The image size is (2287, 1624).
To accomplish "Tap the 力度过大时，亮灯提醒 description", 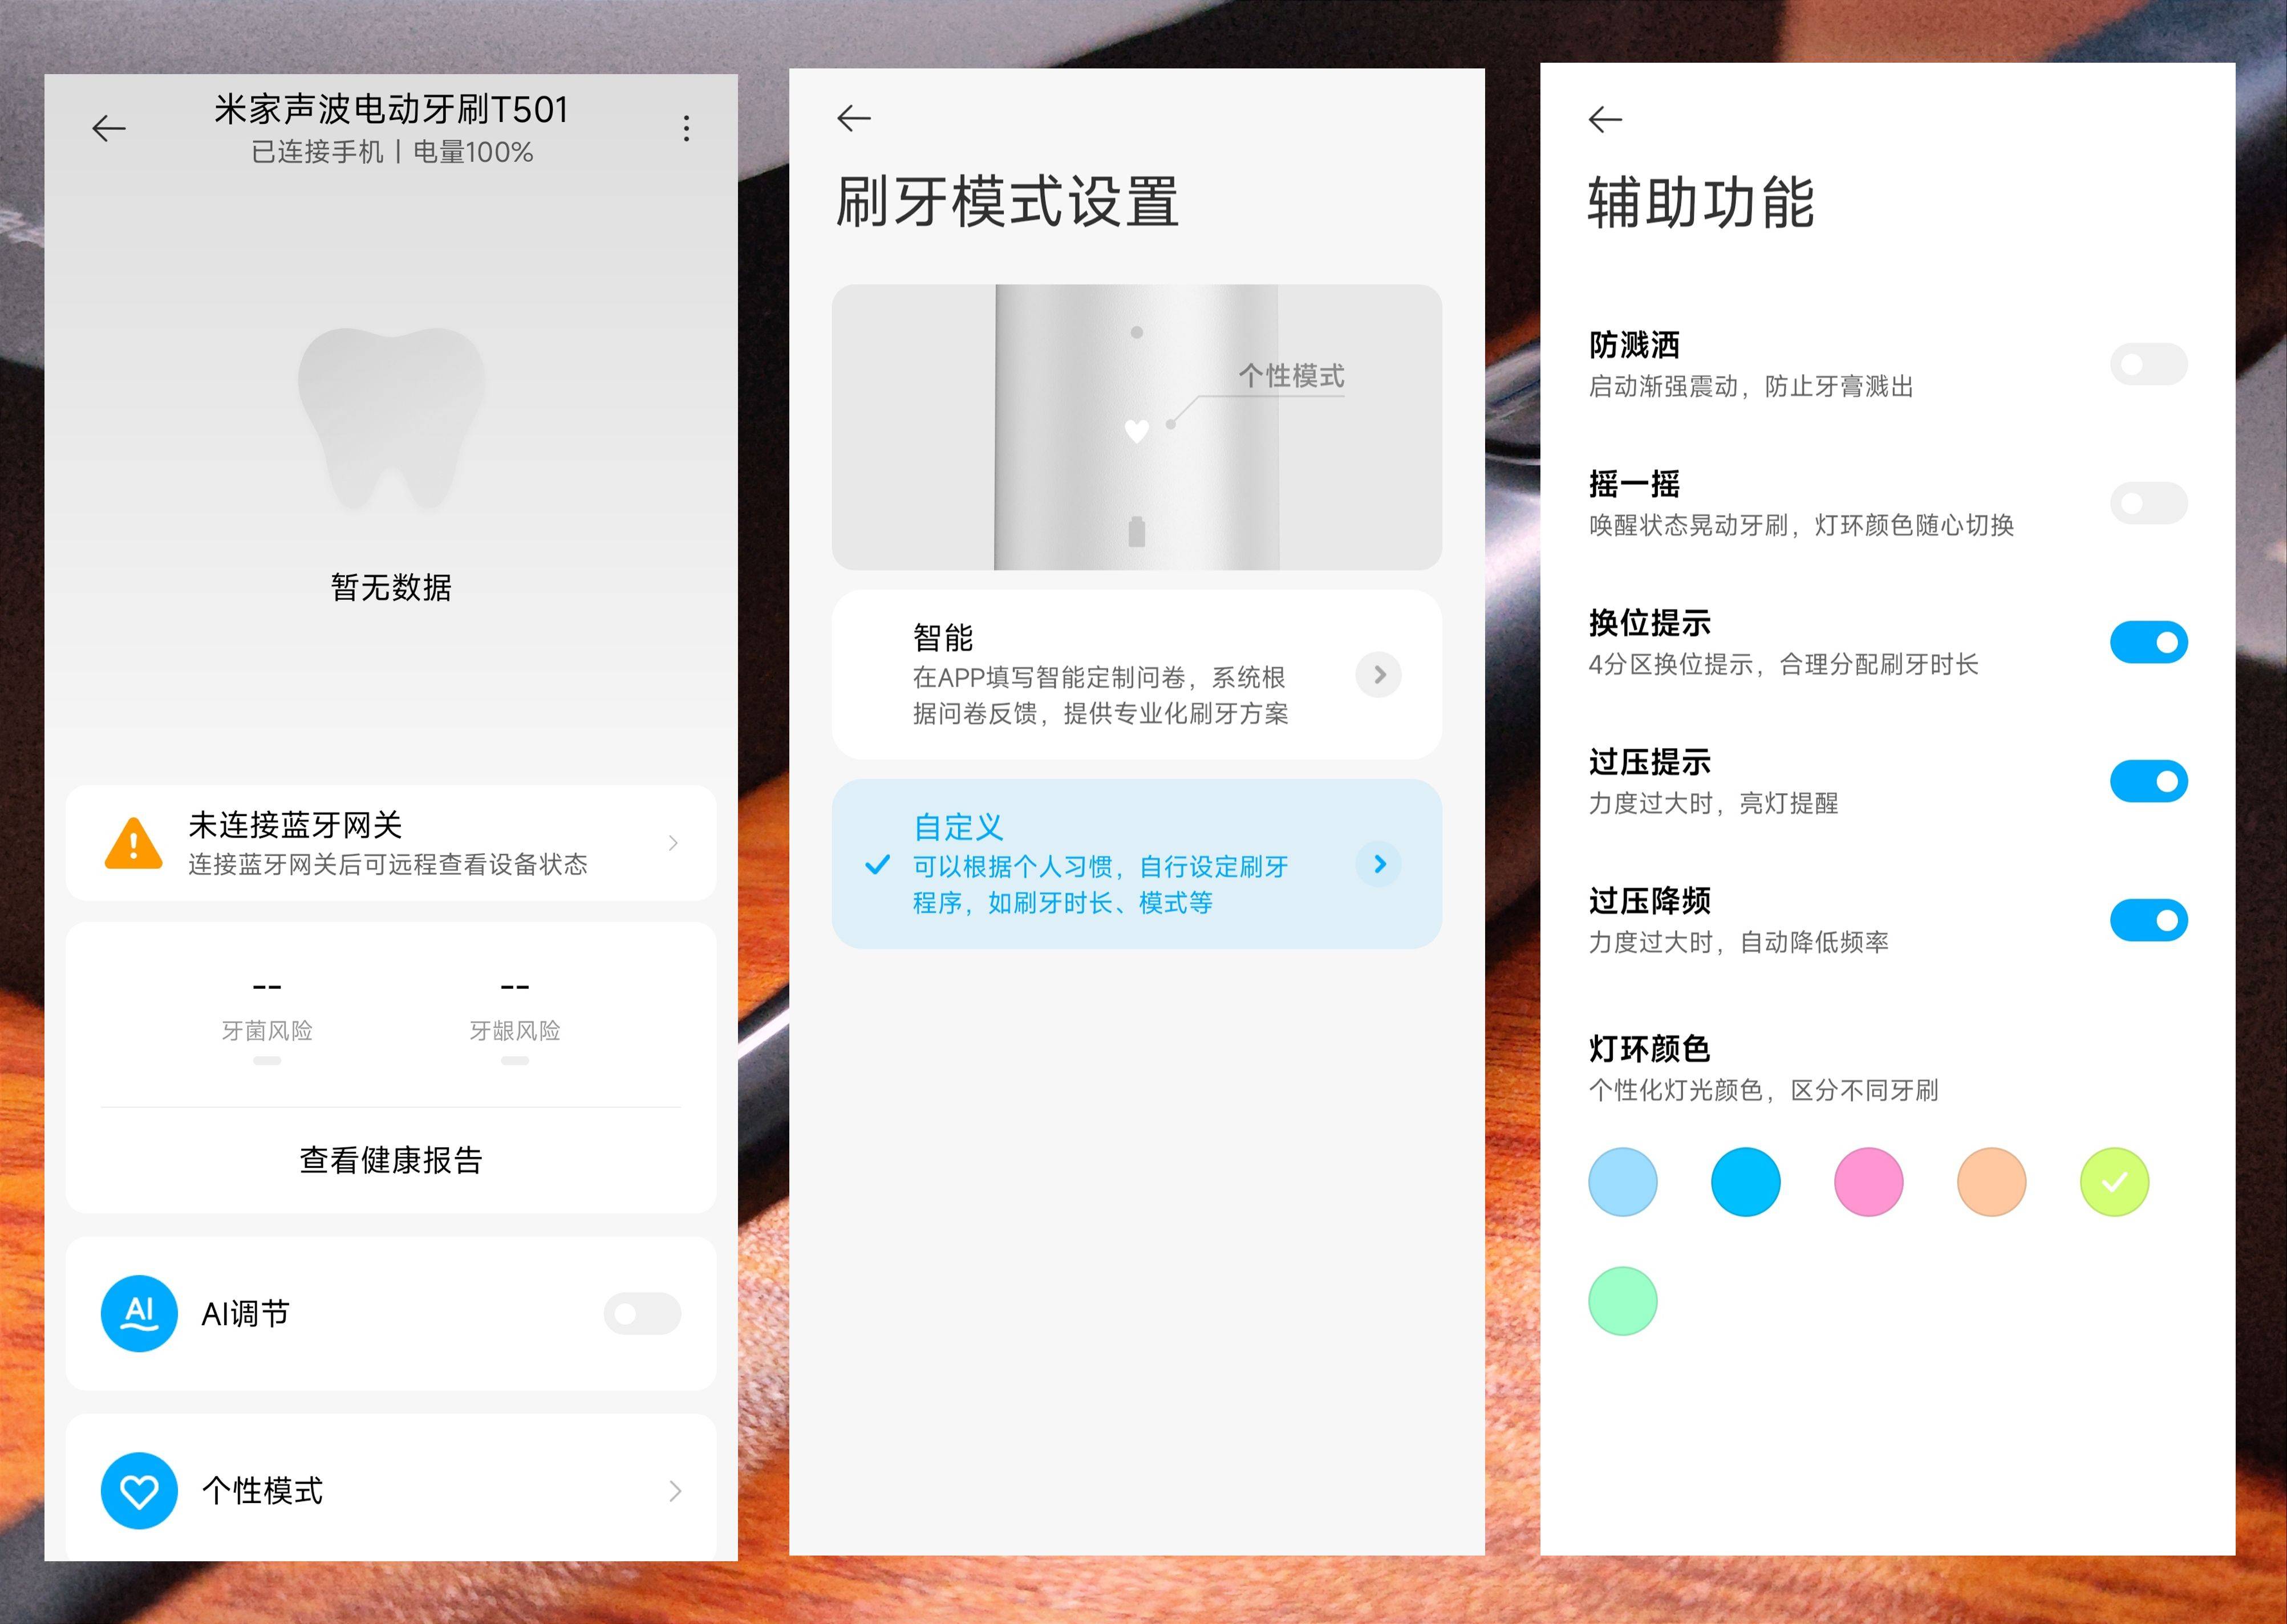I will tap(1713, 803).
